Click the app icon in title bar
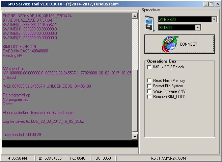222x162 pixels. point(4,4)
